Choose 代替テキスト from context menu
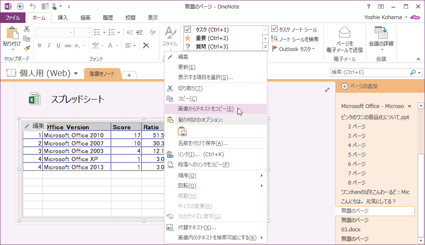This screenshot has width=425, height=245. pyautogui.click(x=216, y=228)
